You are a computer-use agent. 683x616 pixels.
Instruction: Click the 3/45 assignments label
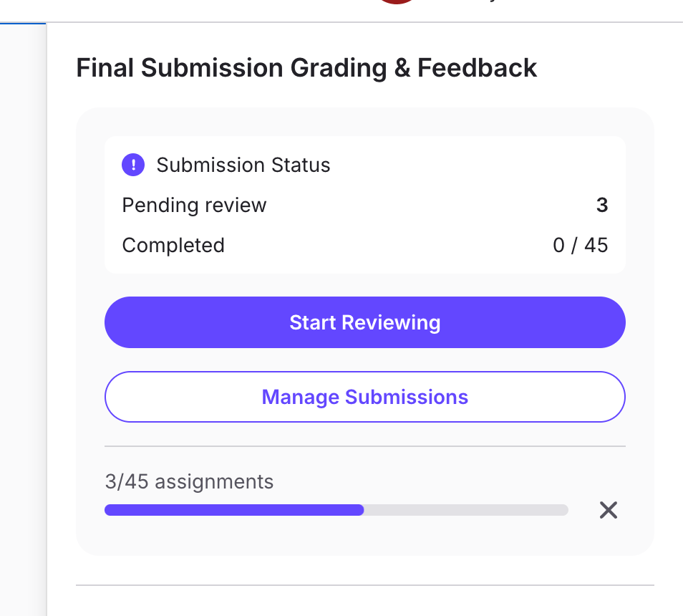point(189,482)
